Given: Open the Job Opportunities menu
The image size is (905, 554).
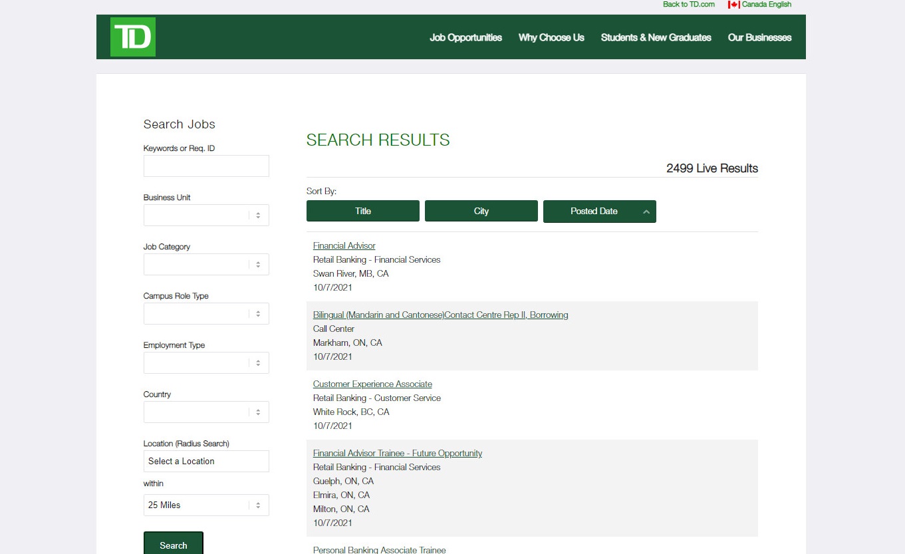Looking at the screenshot, I should pos(465,38).
